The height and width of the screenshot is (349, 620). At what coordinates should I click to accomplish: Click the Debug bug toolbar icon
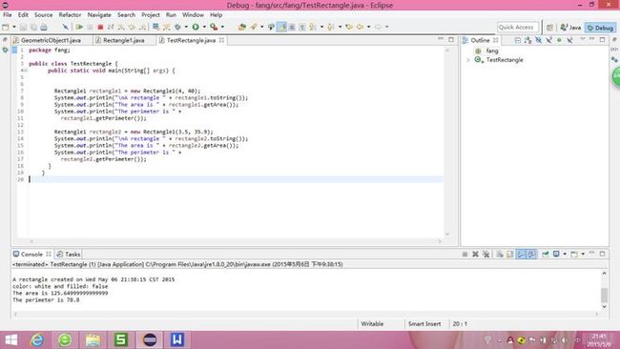click(177, 27)
